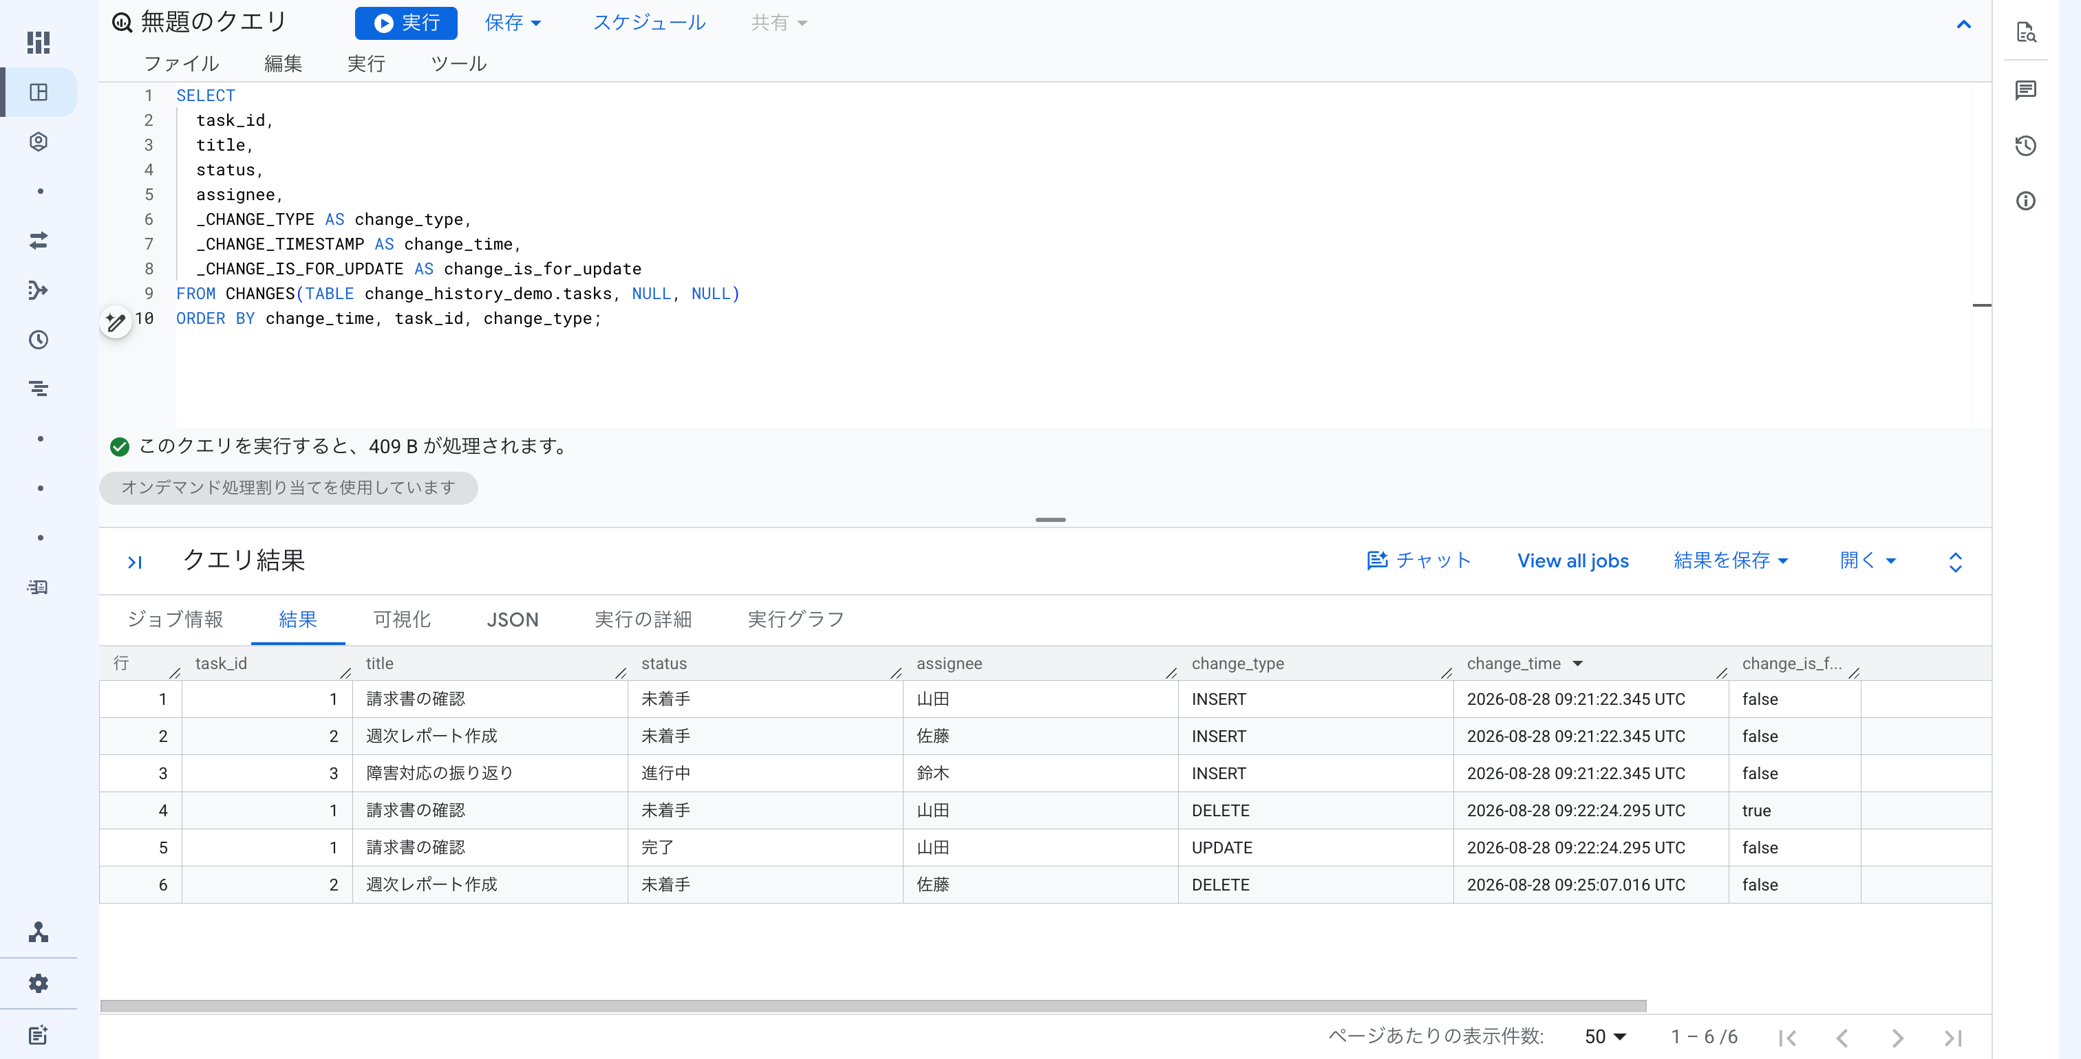Place cursor on ORDER BY line in editor
The image size is (2081, 1059).
coord(389,319)
